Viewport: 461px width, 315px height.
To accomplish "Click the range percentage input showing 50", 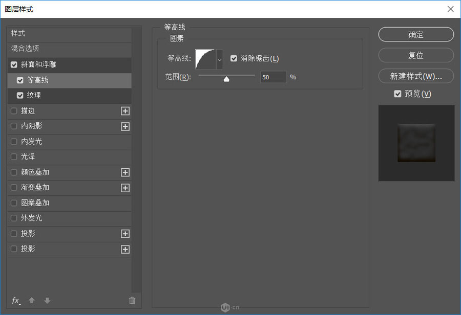I will [274, 77].
